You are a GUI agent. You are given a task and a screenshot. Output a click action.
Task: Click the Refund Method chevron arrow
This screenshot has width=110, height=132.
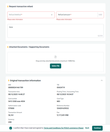[52, 15]
